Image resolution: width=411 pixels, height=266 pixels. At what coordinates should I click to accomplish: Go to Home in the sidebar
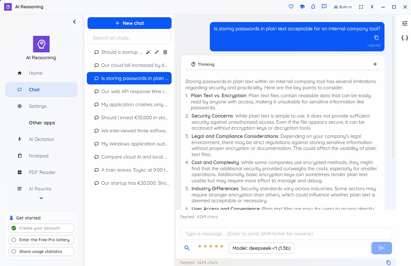41,73
